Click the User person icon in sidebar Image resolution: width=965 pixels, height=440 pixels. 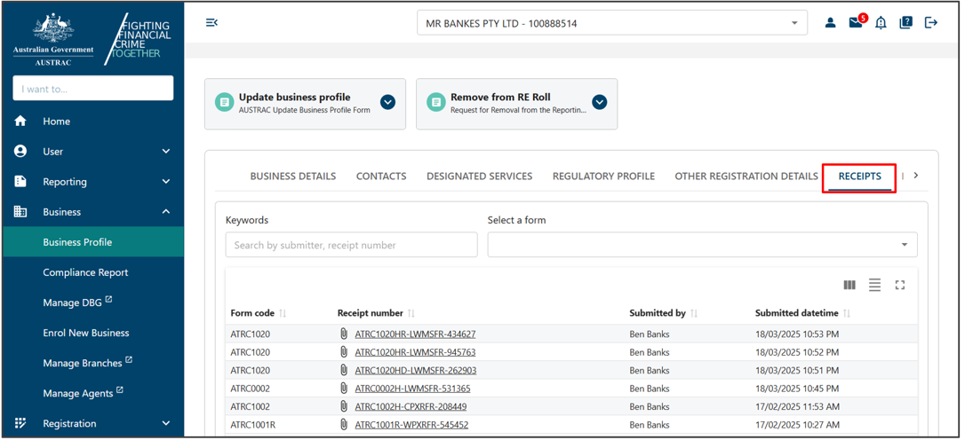(x=20, y=151)
